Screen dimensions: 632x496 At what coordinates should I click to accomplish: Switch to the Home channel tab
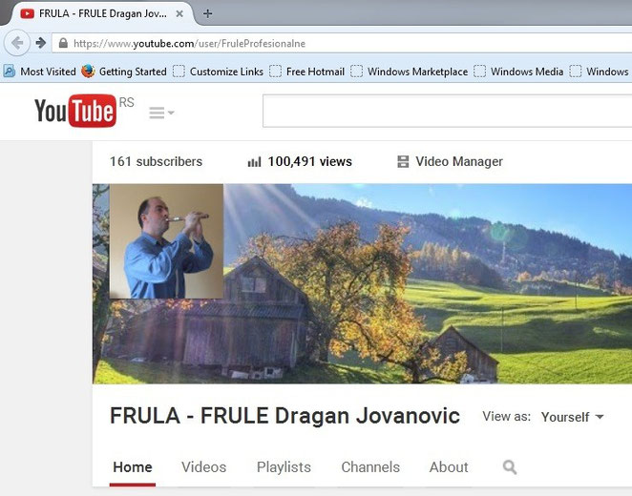133,467
